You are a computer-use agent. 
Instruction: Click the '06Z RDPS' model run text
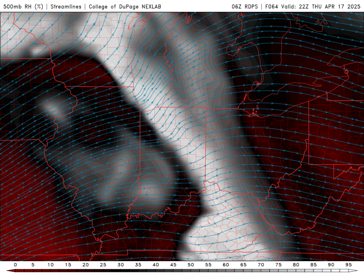pos(245,6)
